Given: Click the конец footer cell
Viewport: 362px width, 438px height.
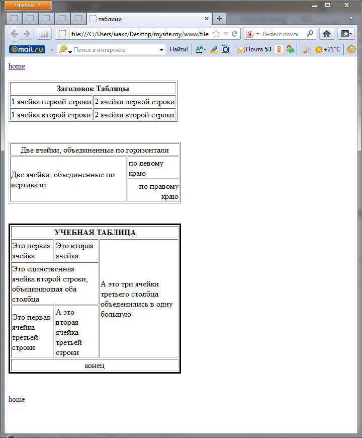Looking at the screenshot, I should pyautogui.click(x=95, y=365).
